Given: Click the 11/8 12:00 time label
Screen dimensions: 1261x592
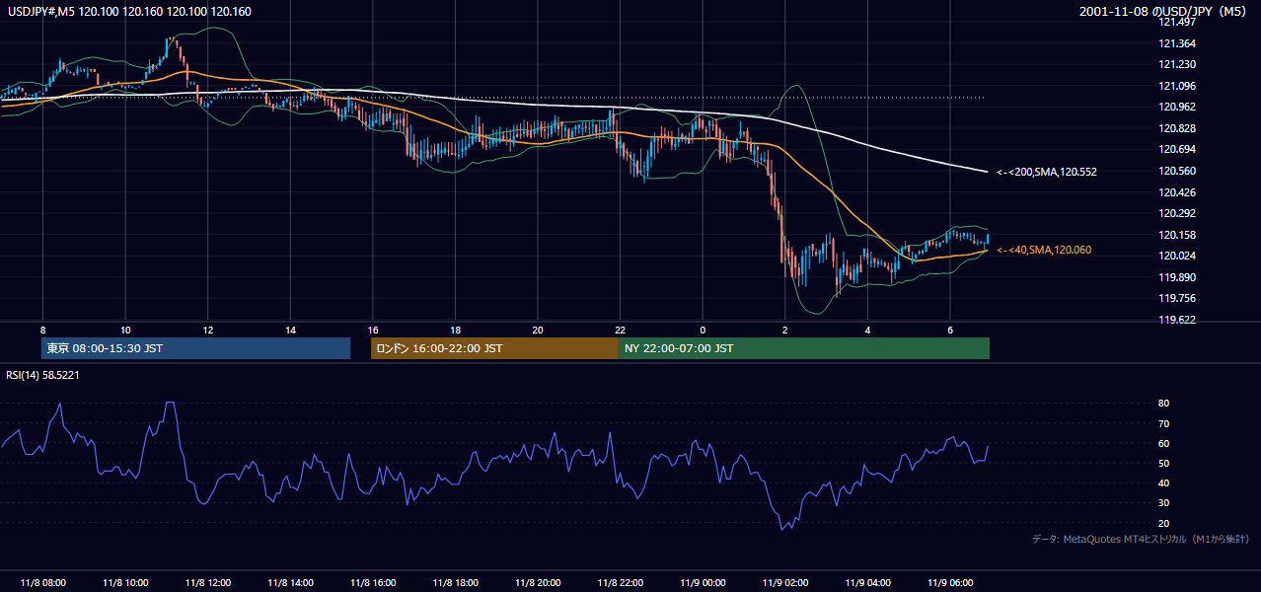Looking at the screenshot, I should [x=207, y=582].
